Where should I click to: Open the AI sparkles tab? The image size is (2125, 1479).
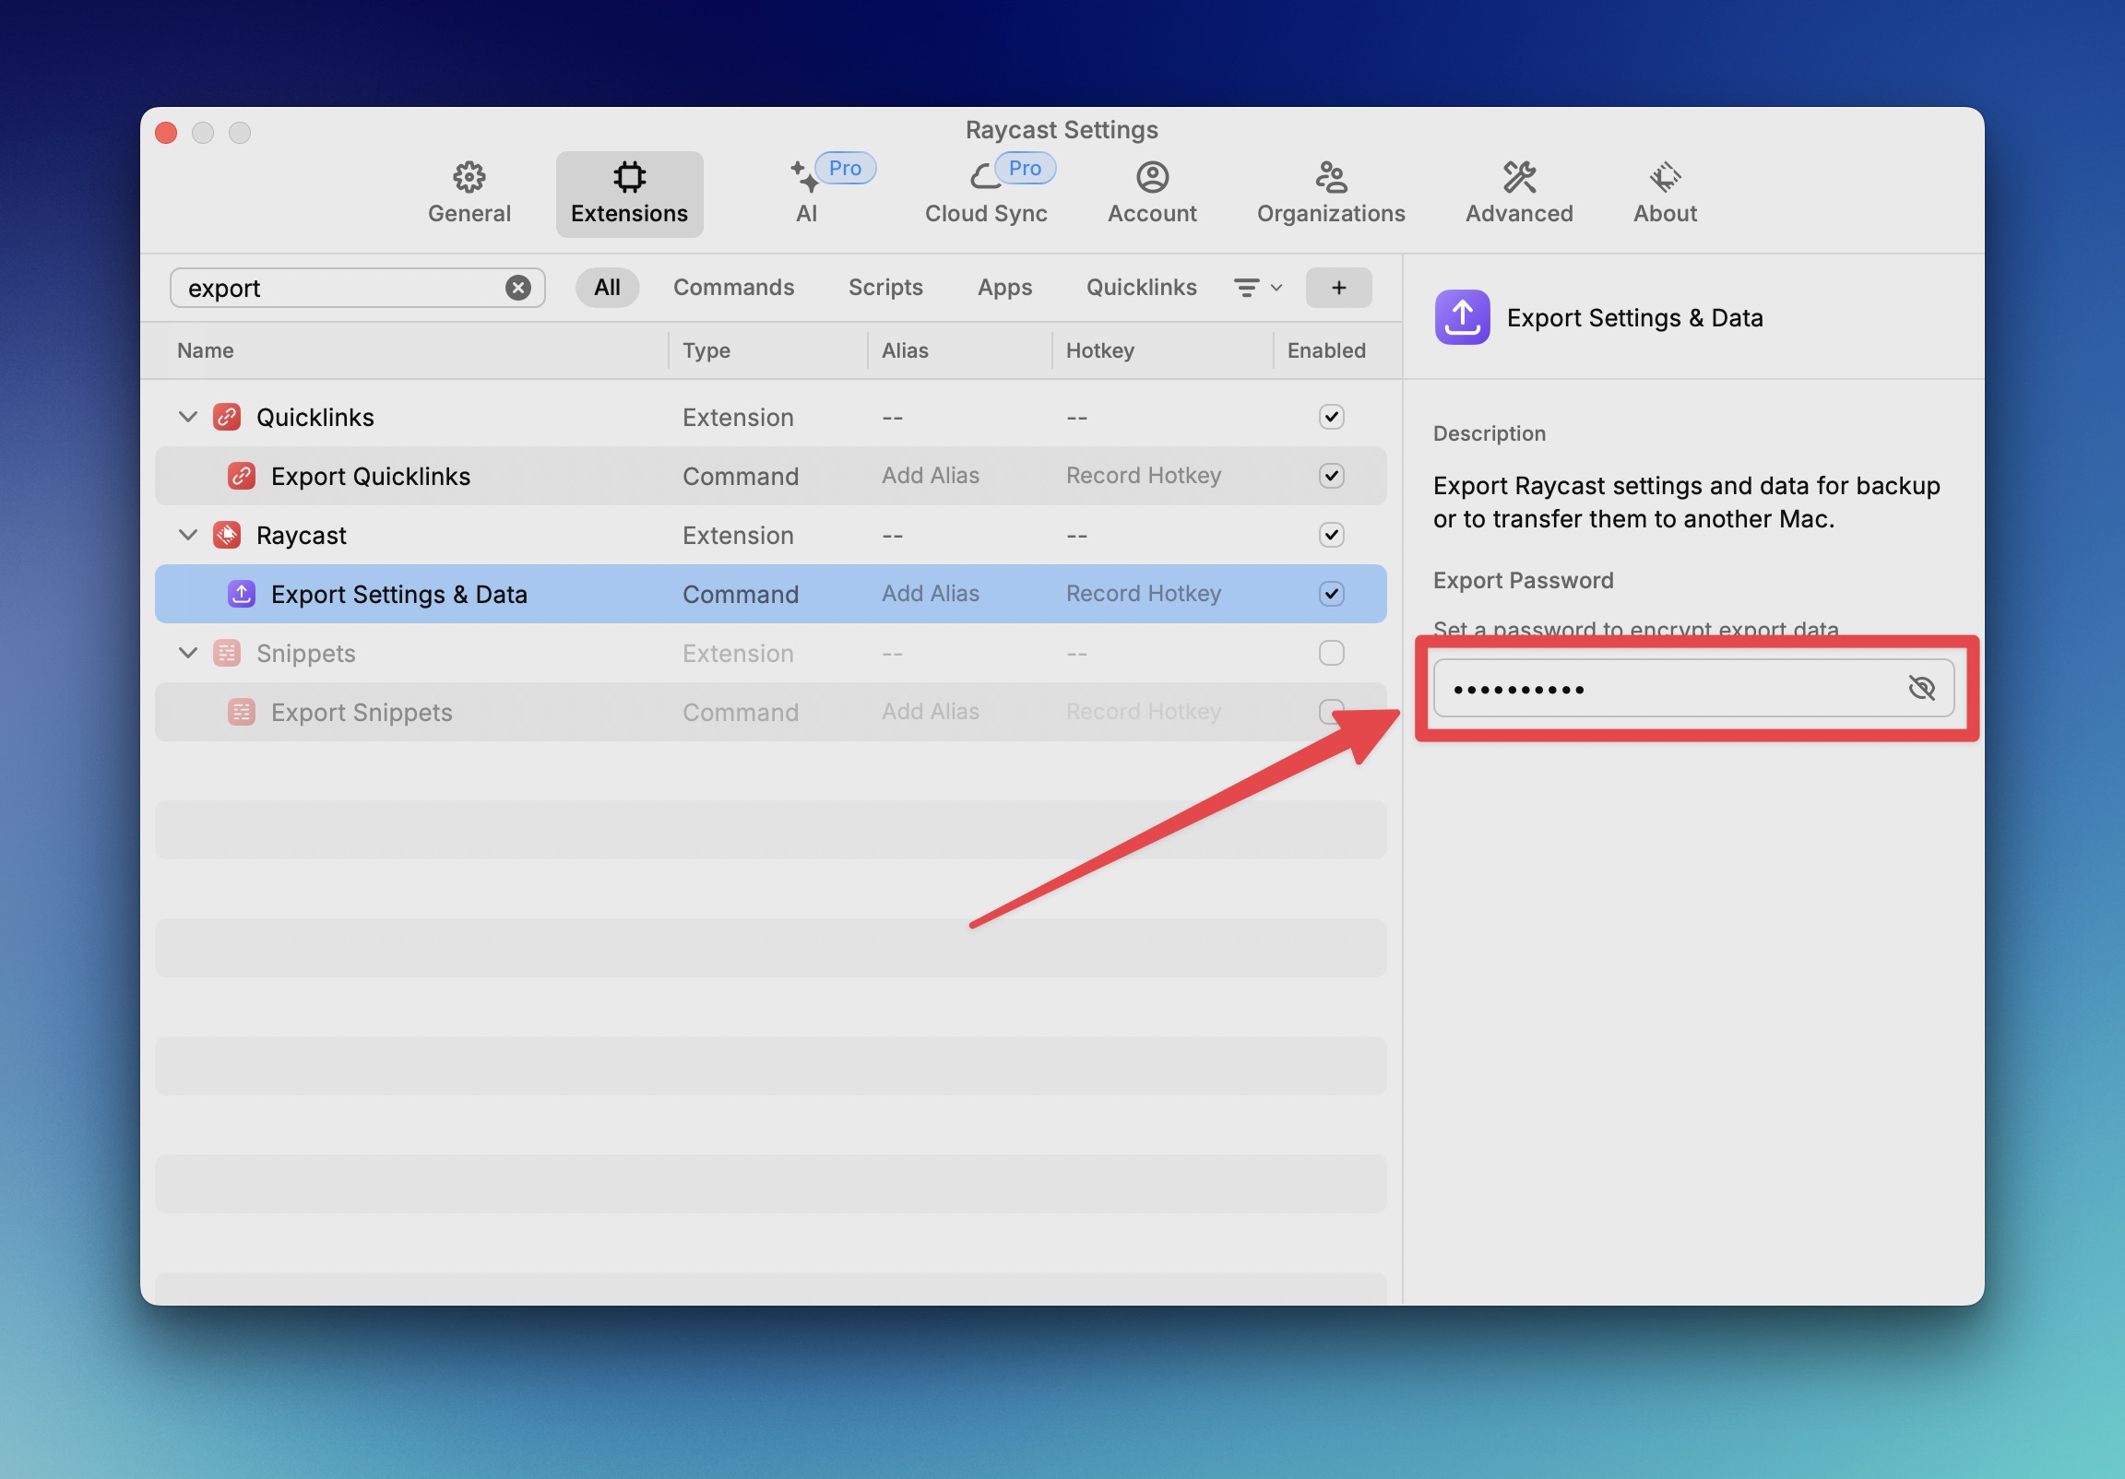807,193
